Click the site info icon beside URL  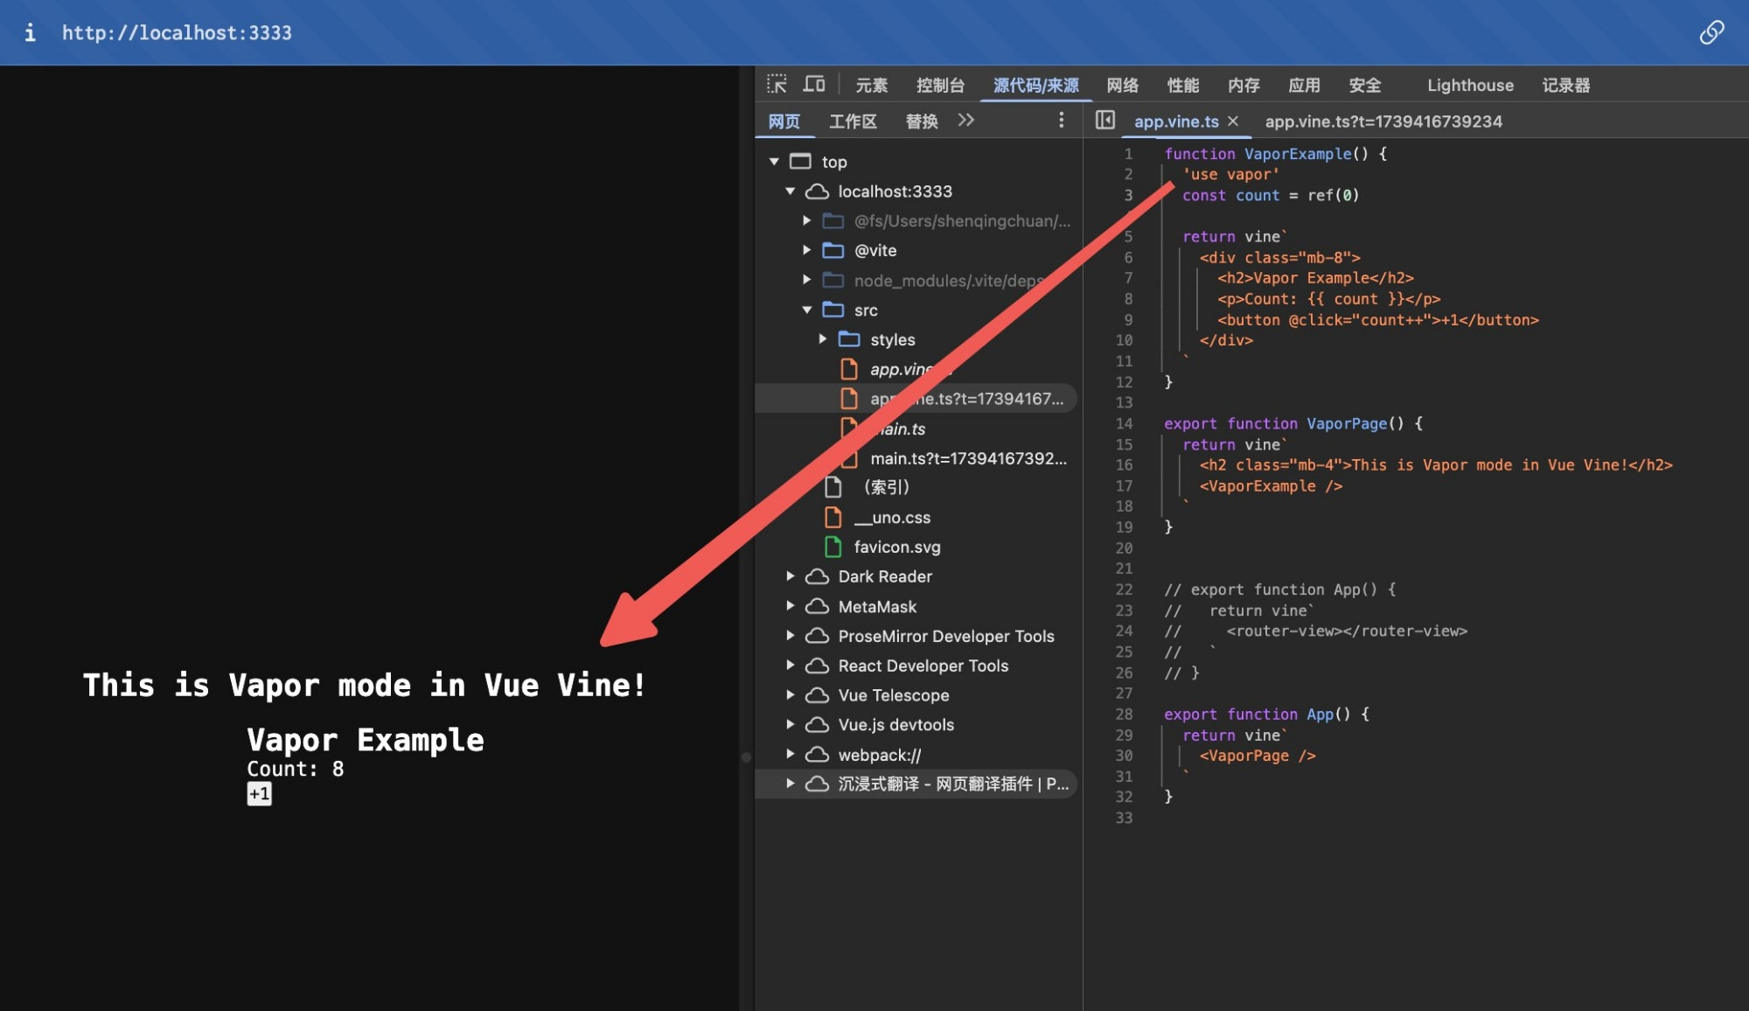[x=30, y=32]
